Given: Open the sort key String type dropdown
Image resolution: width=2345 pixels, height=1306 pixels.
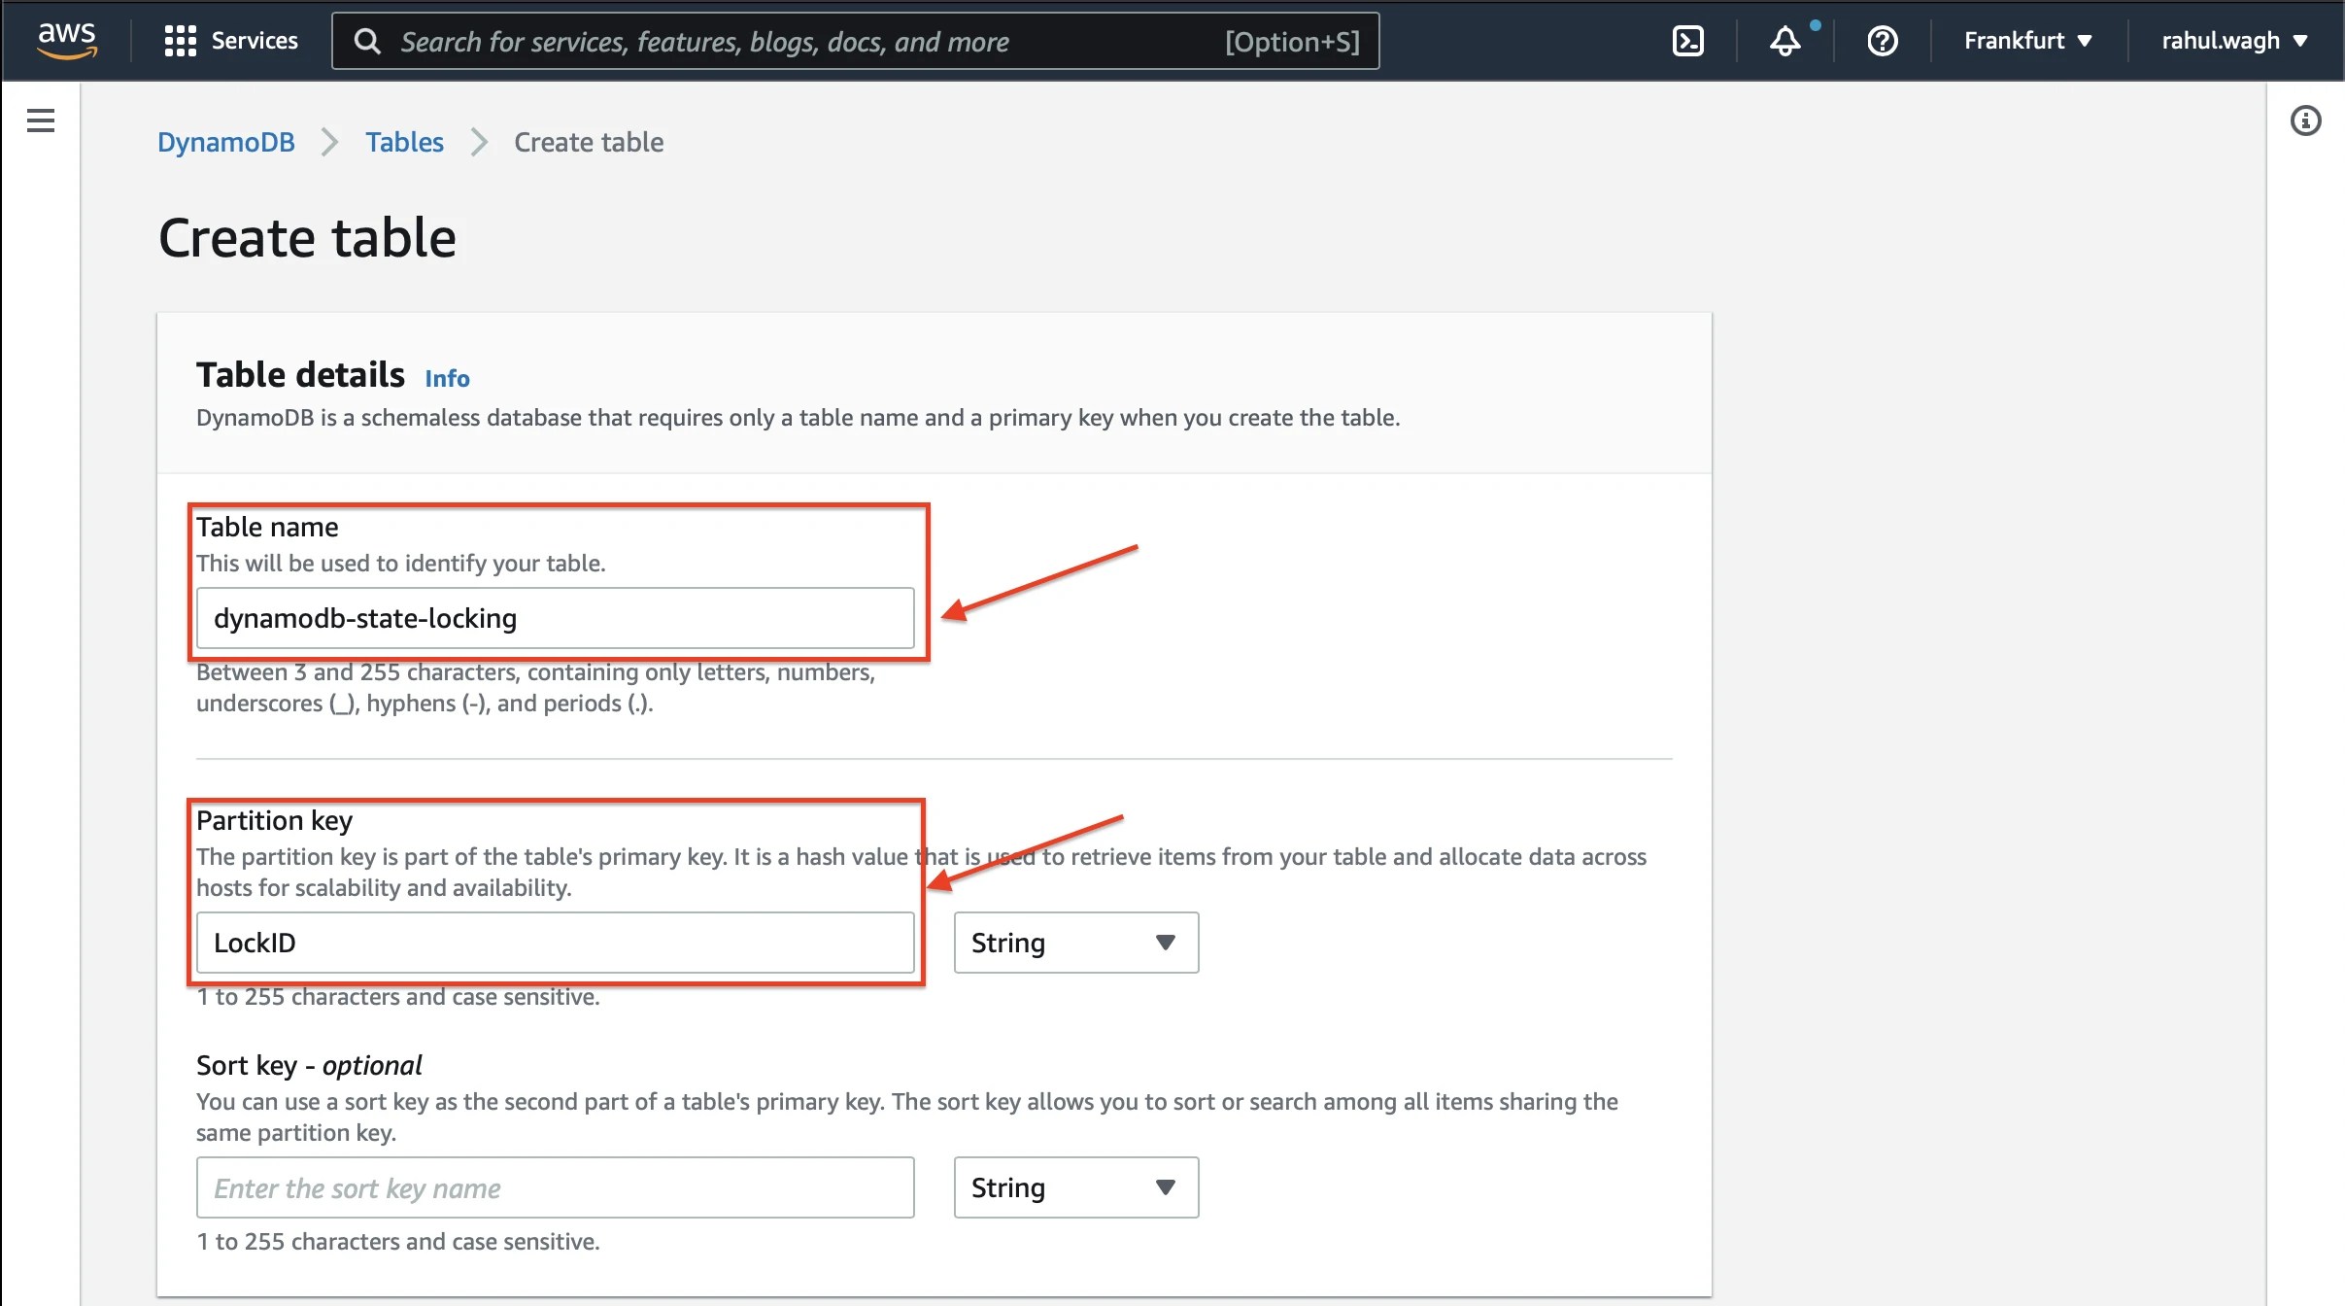Looking at the screenshot, I should click(x=1074, y=1186).
